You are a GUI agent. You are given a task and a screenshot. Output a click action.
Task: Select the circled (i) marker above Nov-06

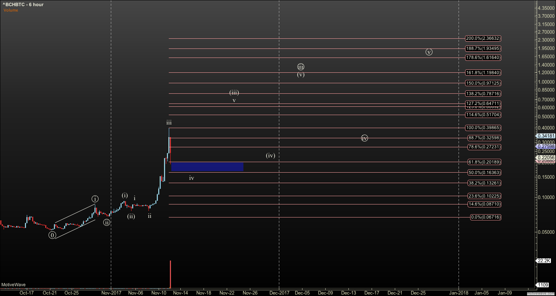125,195
